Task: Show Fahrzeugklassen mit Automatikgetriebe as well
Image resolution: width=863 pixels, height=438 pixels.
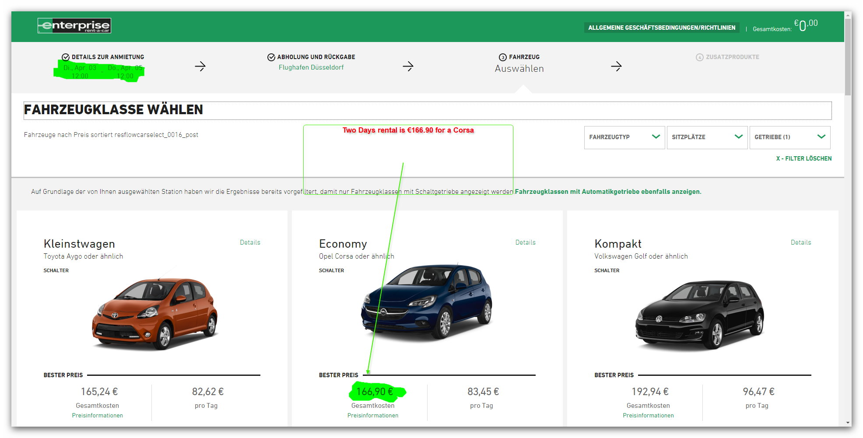Action: click(608, 192)
